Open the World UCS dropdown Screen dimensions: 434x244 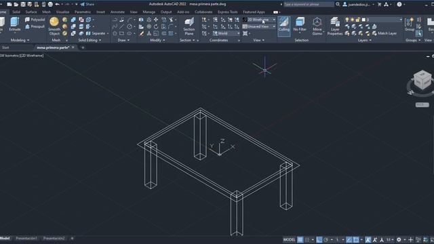point(226,33)
